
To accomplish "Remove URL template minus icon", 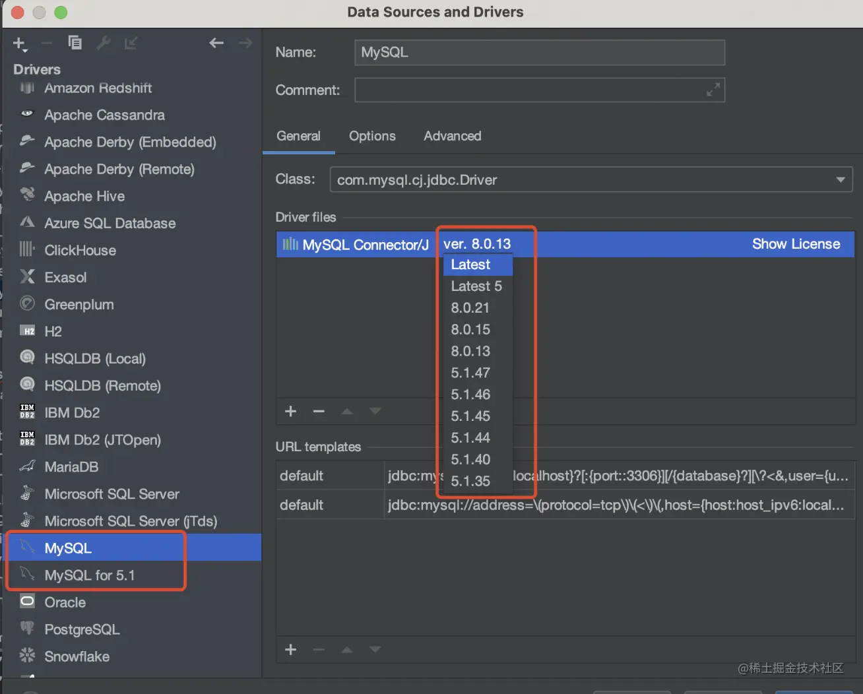I will pos(319,649).
